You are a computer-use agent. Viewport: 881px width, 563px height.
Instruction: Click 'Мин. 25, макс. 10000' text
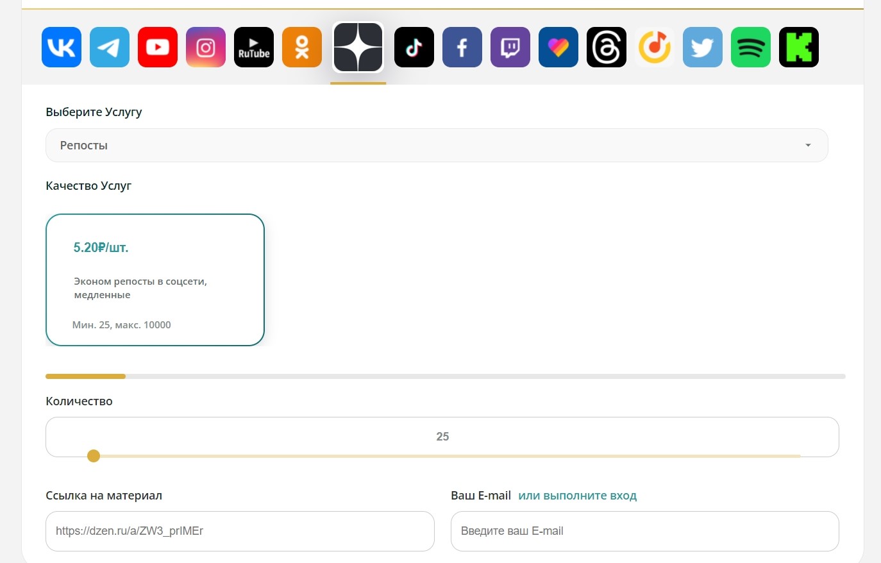(x=122, y=325)
